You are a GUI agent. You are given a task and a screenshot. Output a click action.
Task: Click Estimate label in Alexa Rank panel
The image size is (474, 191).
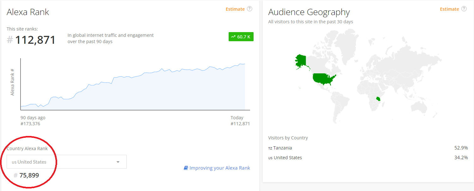coord(235,9)
